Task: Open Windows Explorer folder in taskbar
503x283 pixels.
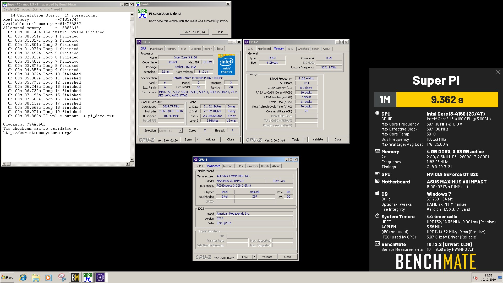Action: point(36,277)
